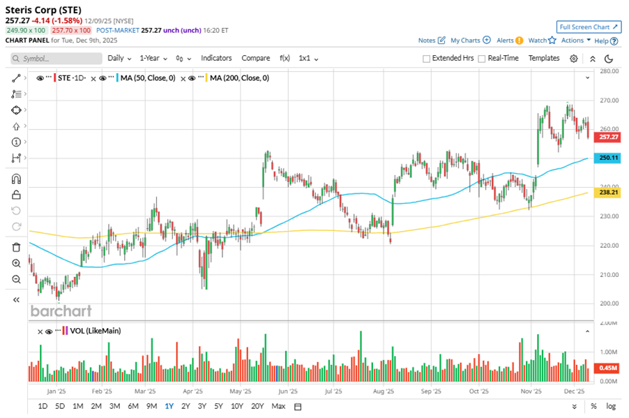Open the Actions dropdown
629x418 pixels.
576,40
